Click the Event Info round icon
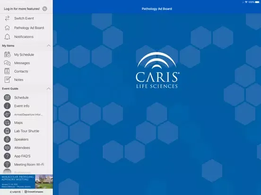261x195 pixels. pyautogui.click(x=7, y=106)
